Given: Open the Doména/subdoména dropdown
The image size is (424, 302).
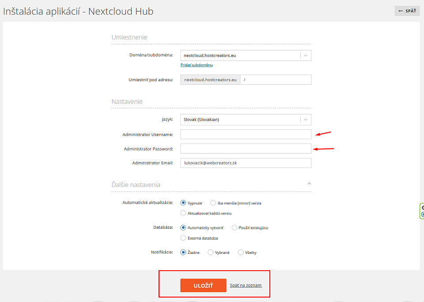Looking at the screenshot, I should 246,56.
